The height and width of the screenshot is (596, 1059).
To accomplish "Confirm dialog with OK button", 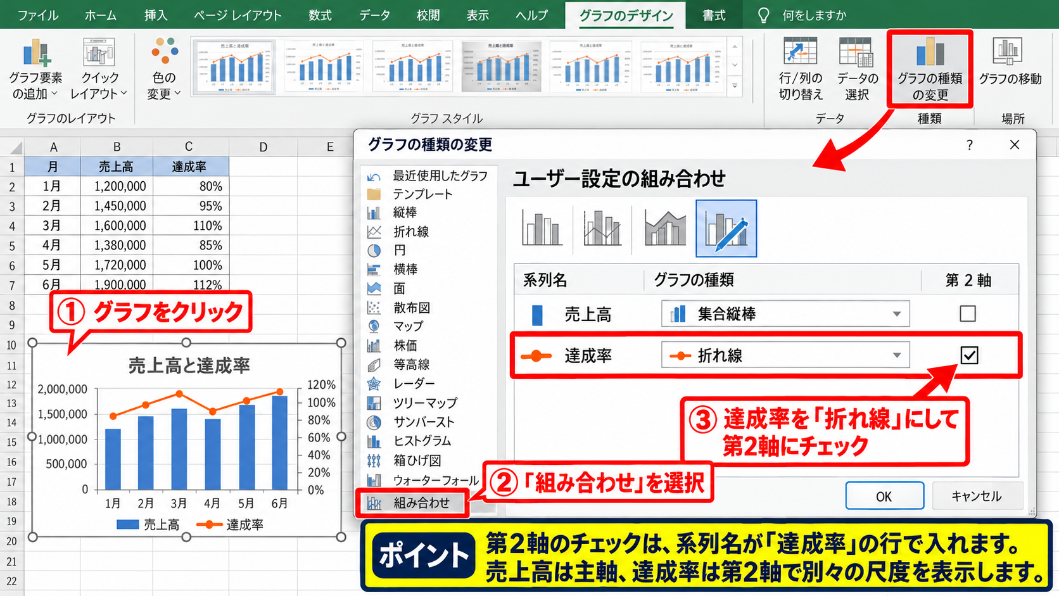I will click(x=884, y=496).
